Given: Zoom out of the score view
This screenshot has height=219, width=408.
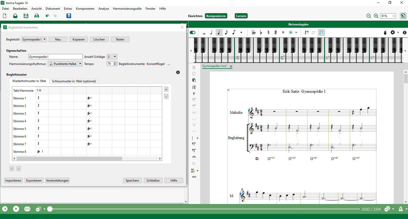Looking at the screenshot, I should 369,16.
